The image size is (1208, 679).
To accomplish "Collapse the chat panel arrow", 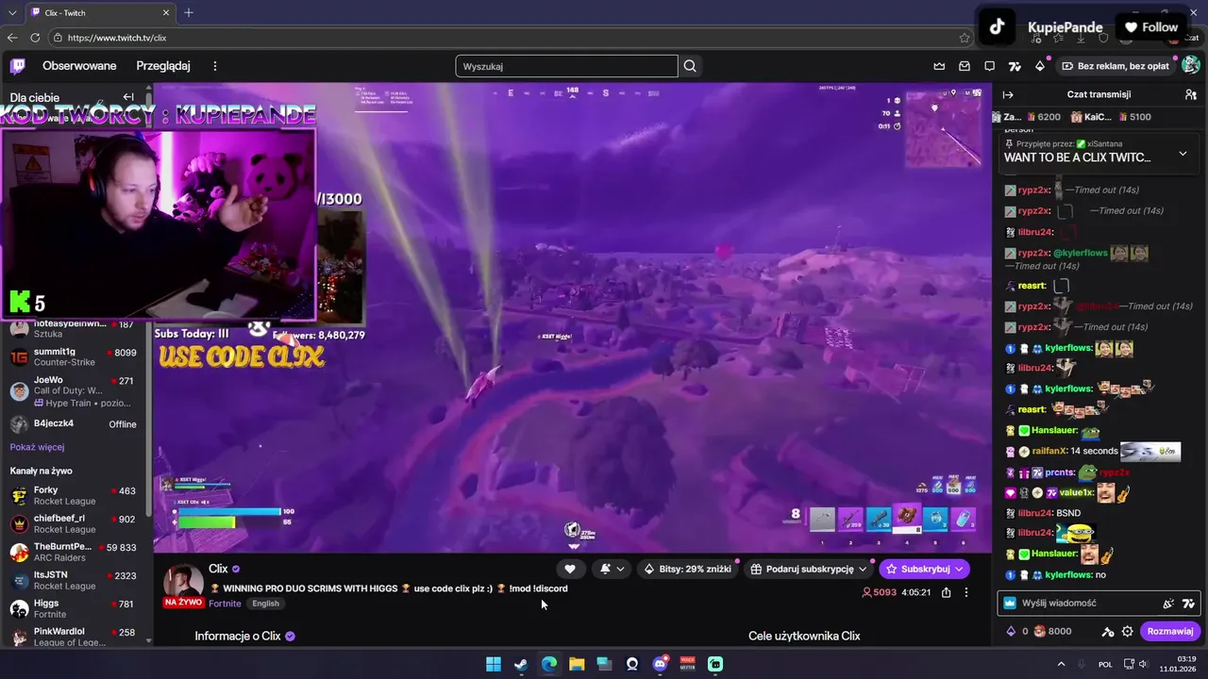I will point(1008,94).
